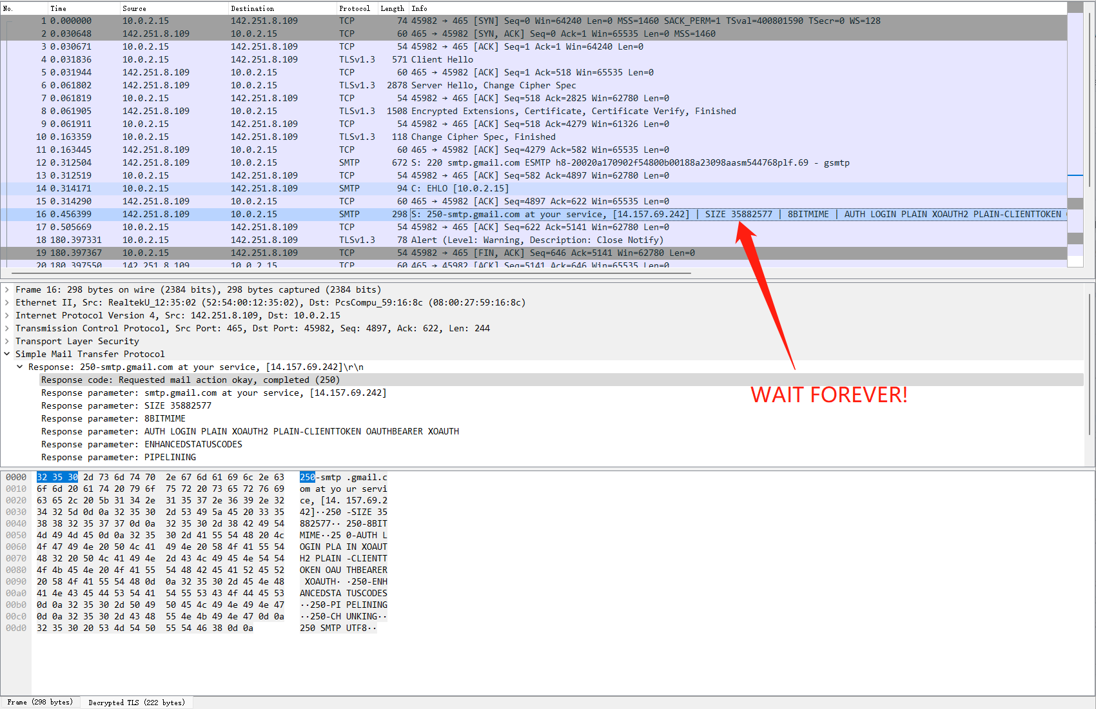Click the ASCII text SMTP UTF8 line
Screen dimensions: 1096x709
[338, 628]
